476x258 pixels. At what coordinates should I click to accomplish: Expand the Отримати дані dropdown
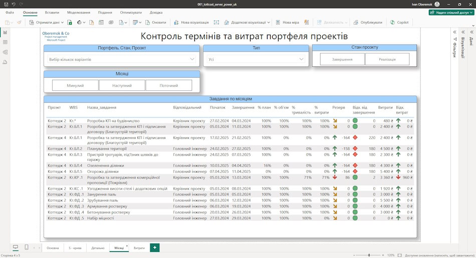click(62, 23)
